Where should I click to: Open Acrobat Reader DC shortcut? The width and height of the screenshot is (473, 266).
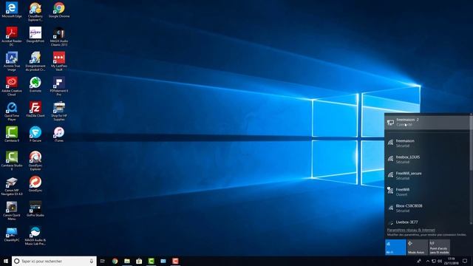[x=12, y=36]
